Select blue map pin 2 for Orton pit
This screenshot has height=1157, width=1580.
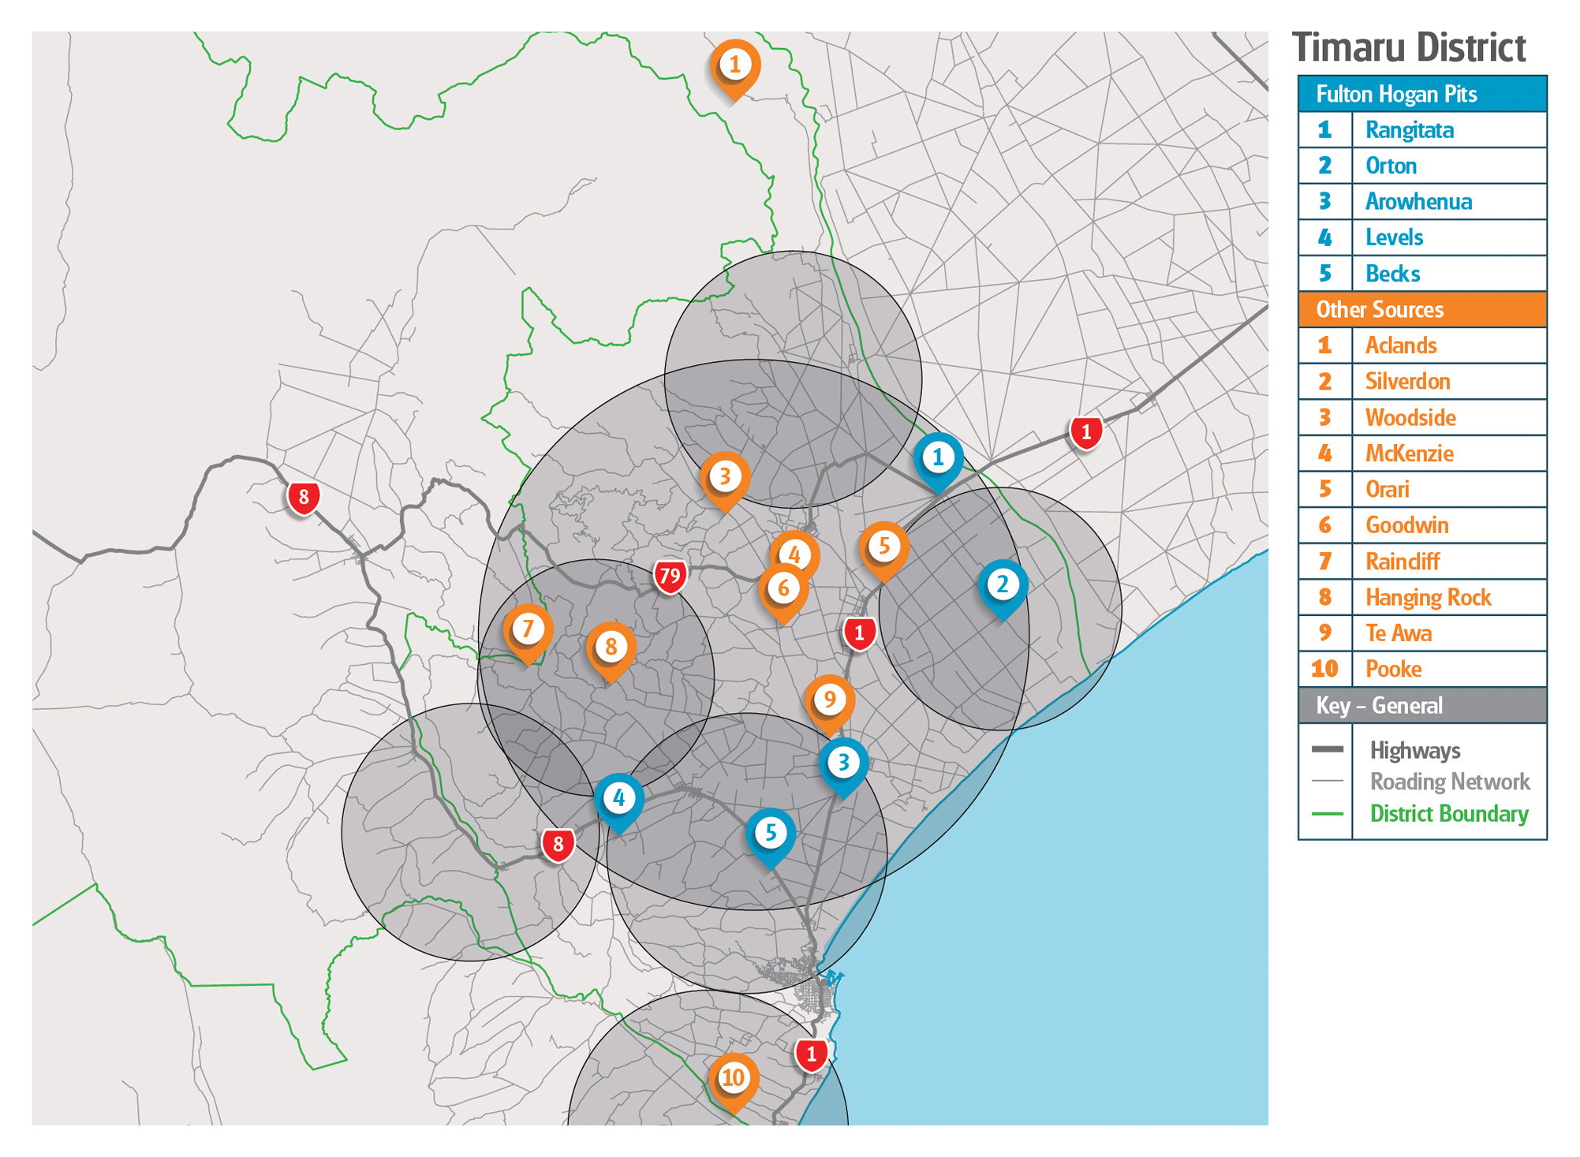coord(1002,590)
